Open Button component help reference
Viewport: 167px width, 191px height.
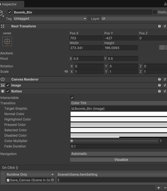click(159, 91)
